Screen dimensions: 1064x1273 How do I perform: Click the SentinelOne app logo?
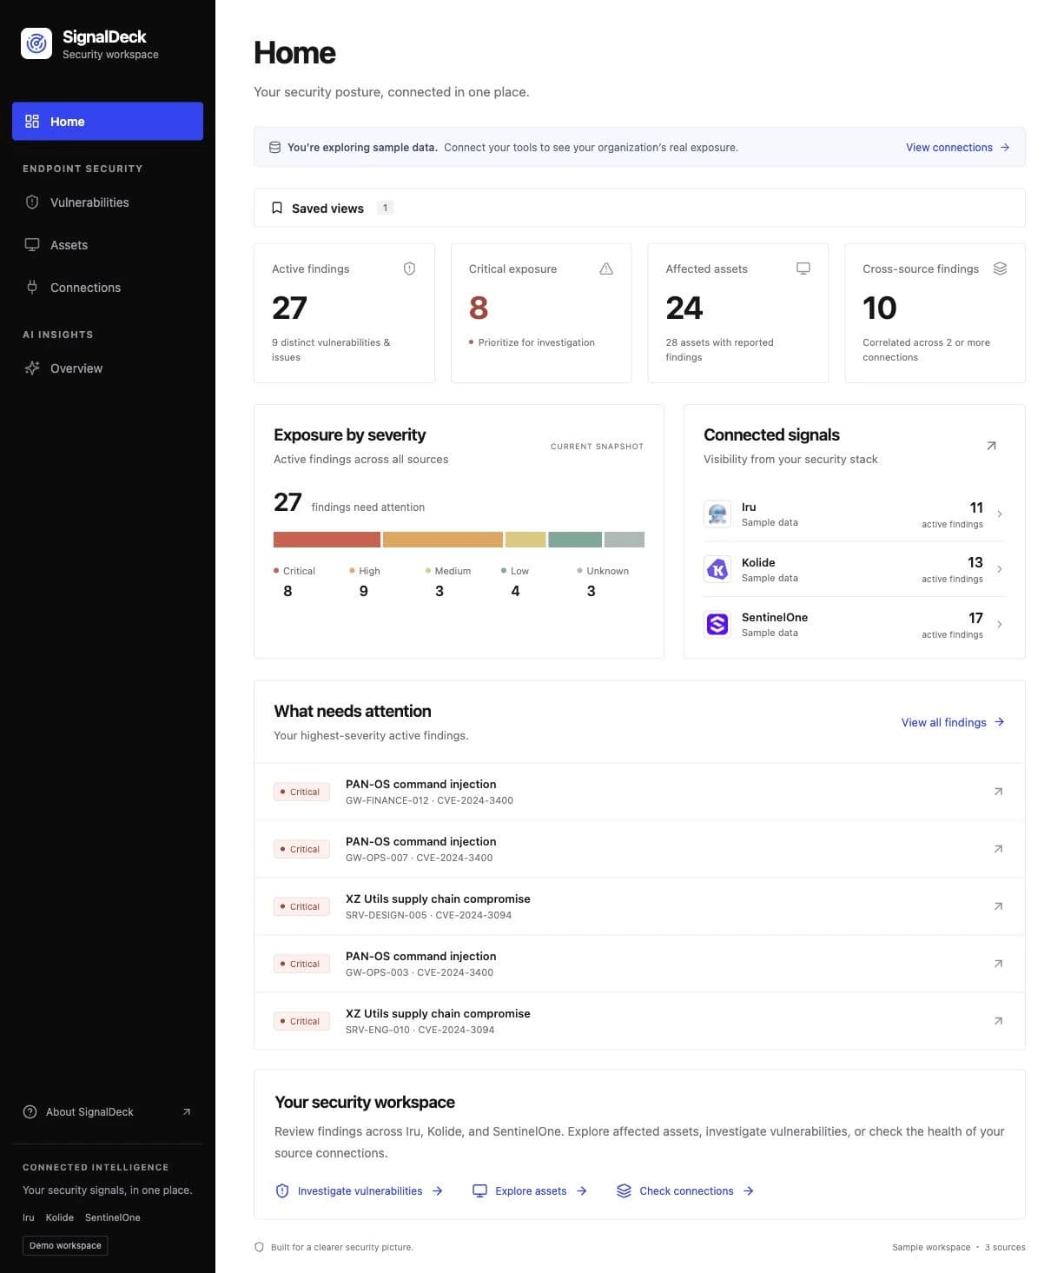717,624
